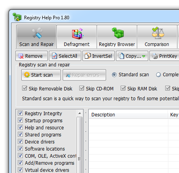Click the SelectAll checkmark page icon
The height and width of the screenshot is (173, 179).
[x=54, y=56]
